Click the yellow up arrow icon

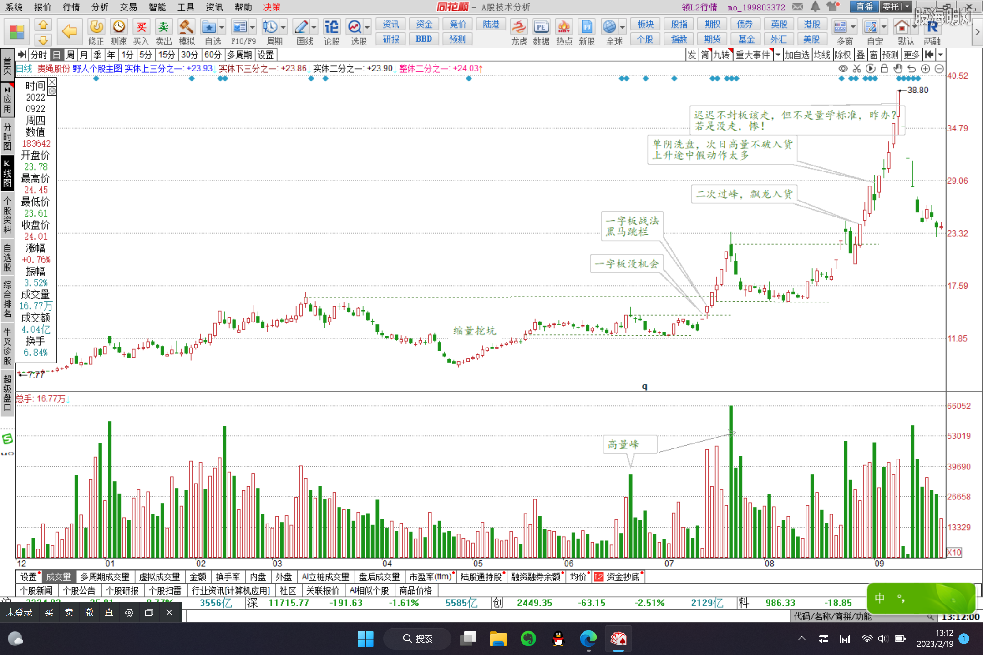click(x=43, y=25)
